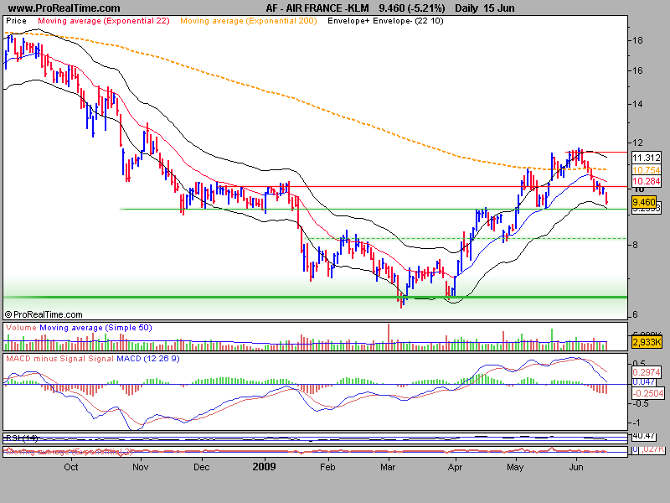Click price axis label 14
Screen dimensions: 670x503
click(637, 104)
